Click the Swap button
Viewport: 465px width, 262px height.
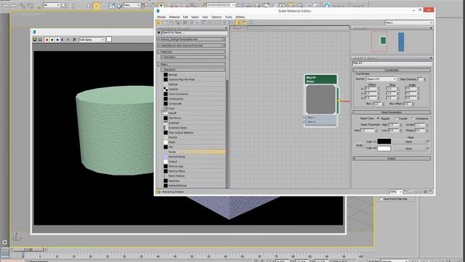click(359, 146)
